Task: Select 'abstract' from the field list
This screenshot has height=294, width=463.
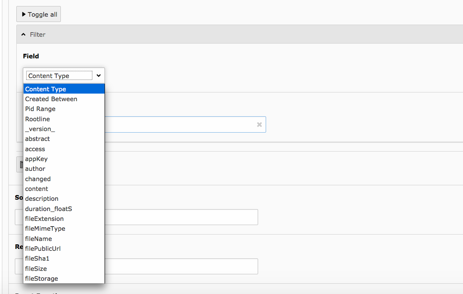Action: (37, 139)
